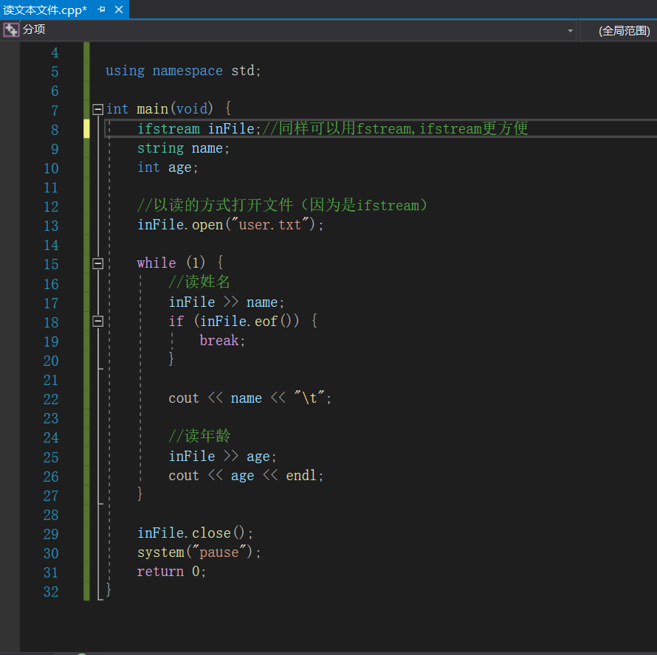Pin the 读文本文件.cpp tab

[101, 9]
